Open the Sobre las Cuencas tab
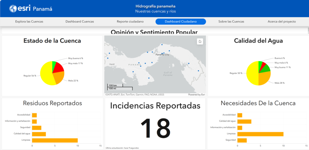Screen dimensions: 309x150 [x=231, y=22]
